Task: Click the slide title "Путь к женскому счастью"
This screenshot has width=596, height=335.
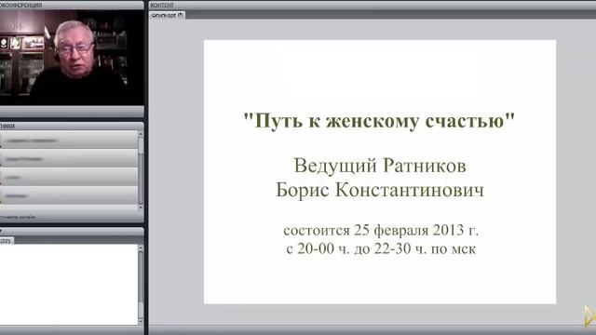Action: pos(379,121)
